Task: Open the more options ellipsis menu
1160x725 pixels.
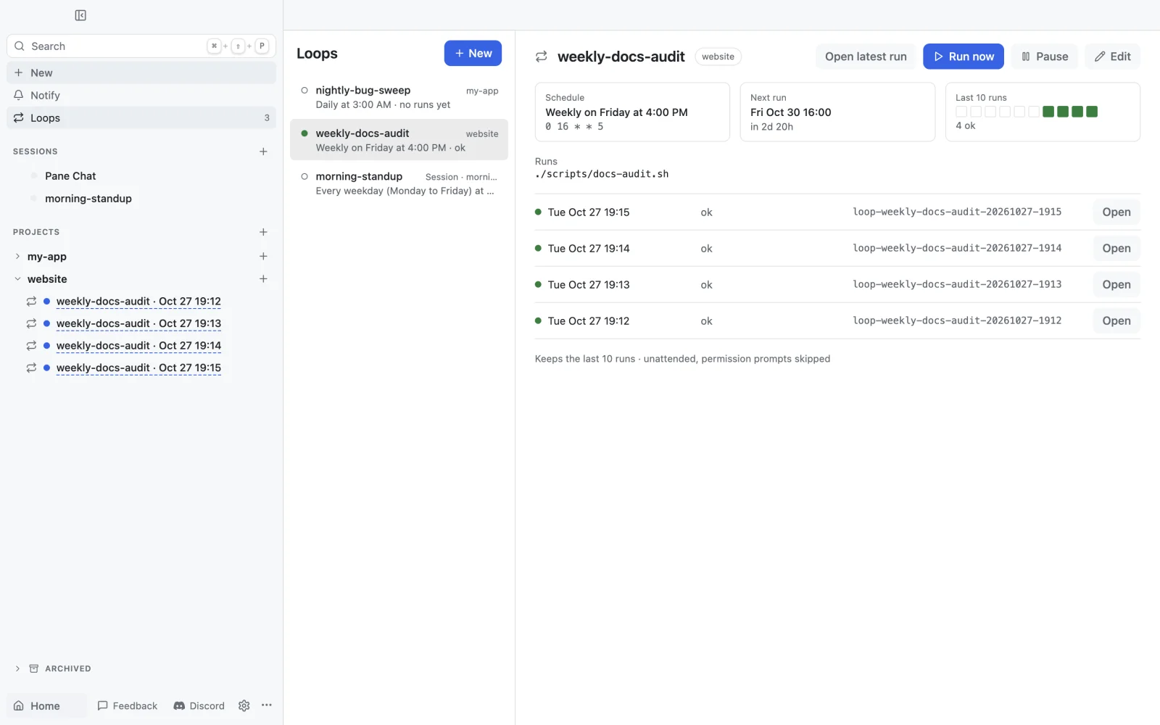Action: click(267, 705)
